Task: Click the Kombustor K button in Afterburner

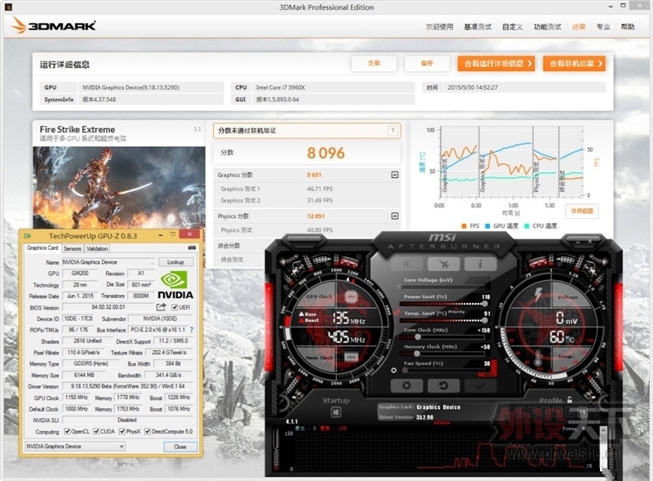Action: 406,264
